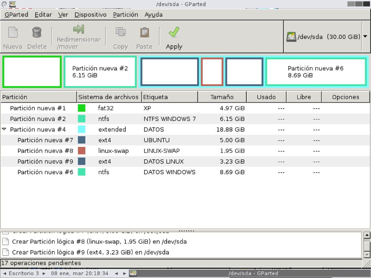Click the cyan extended color swatch
Viewport: 371px width, 278px height.
point(82,129)
